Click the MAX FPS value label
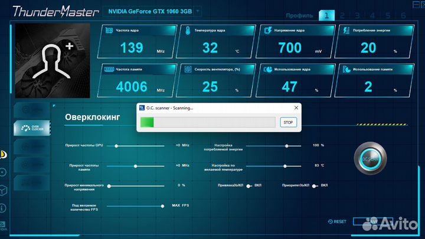Image resolution: width=425 pixels, height=239 pixels. point(181,205)
